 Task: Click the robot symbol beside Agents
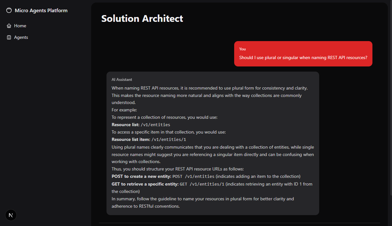click(x=9, y=37)
